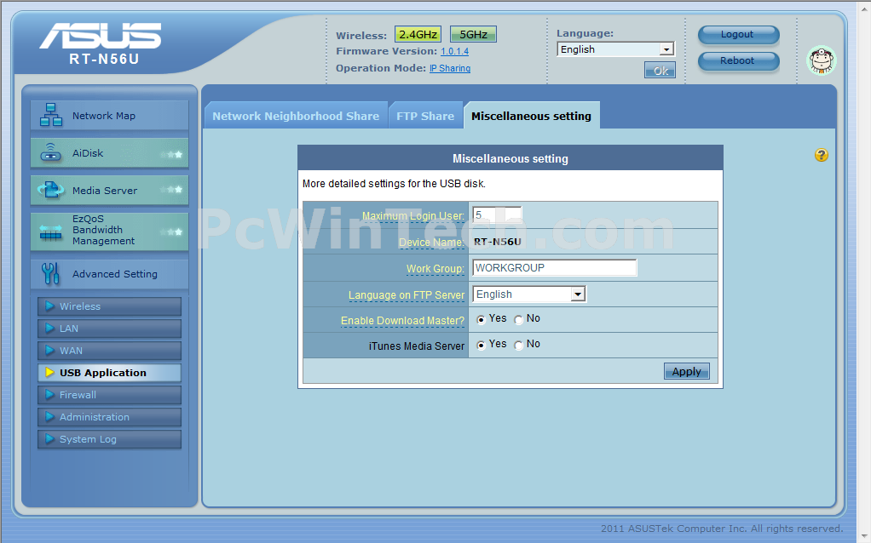The width and height of the screenshot is (871, 543).
Task: Click the ASUS logo
Action: click(x=100, y=37)
